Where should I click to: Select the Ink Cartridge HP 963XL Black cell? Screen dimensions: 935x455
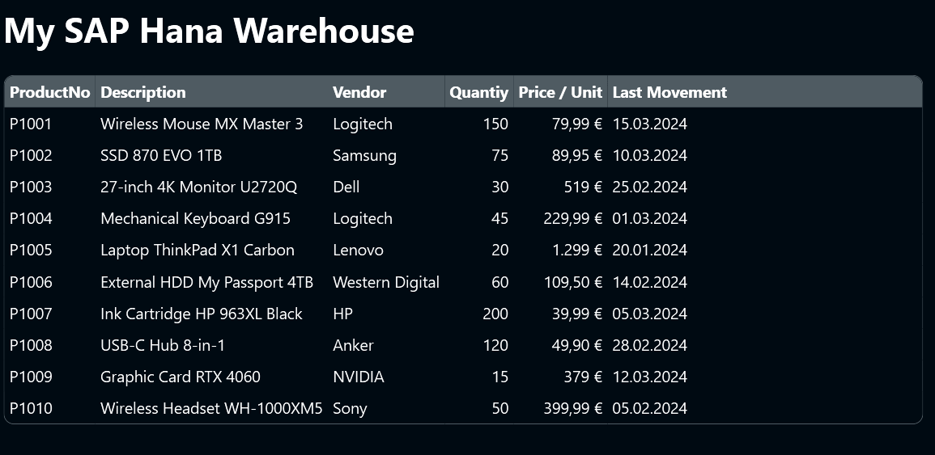(x=202, y=314)
